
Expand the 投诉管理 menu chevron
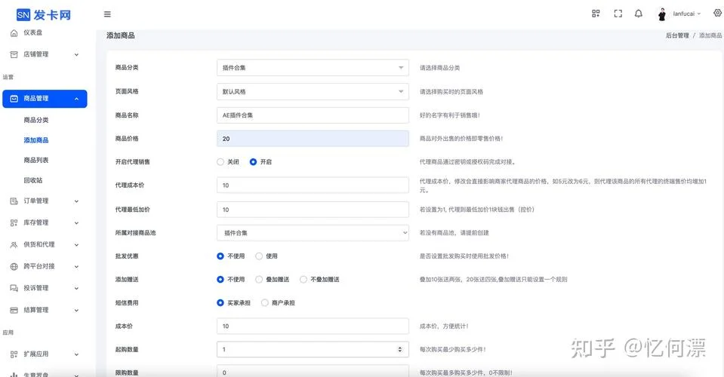point(77,289)
